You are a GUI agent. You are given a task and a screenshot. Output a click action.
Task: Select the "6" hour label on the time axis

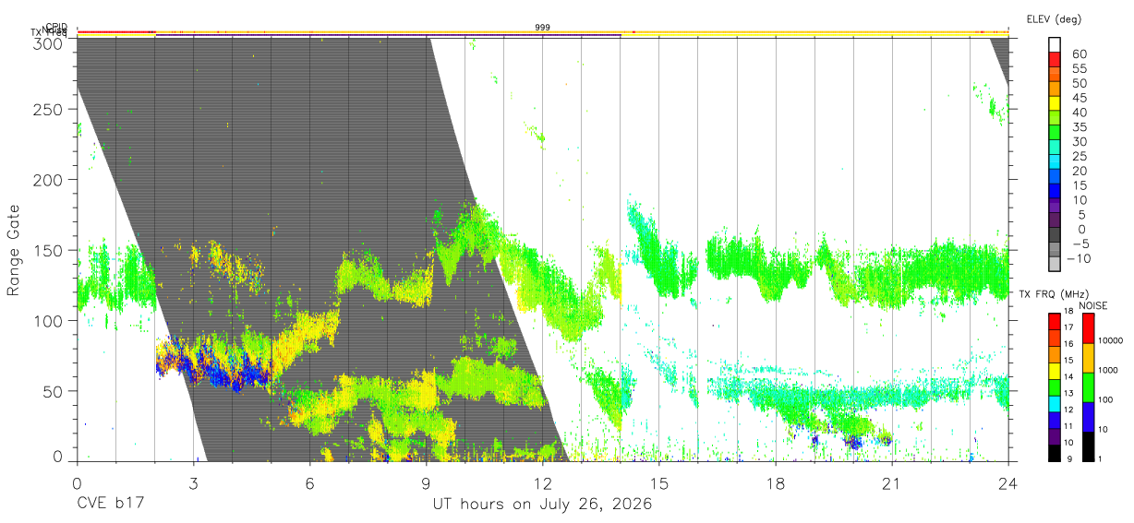(x=310, y=483)
